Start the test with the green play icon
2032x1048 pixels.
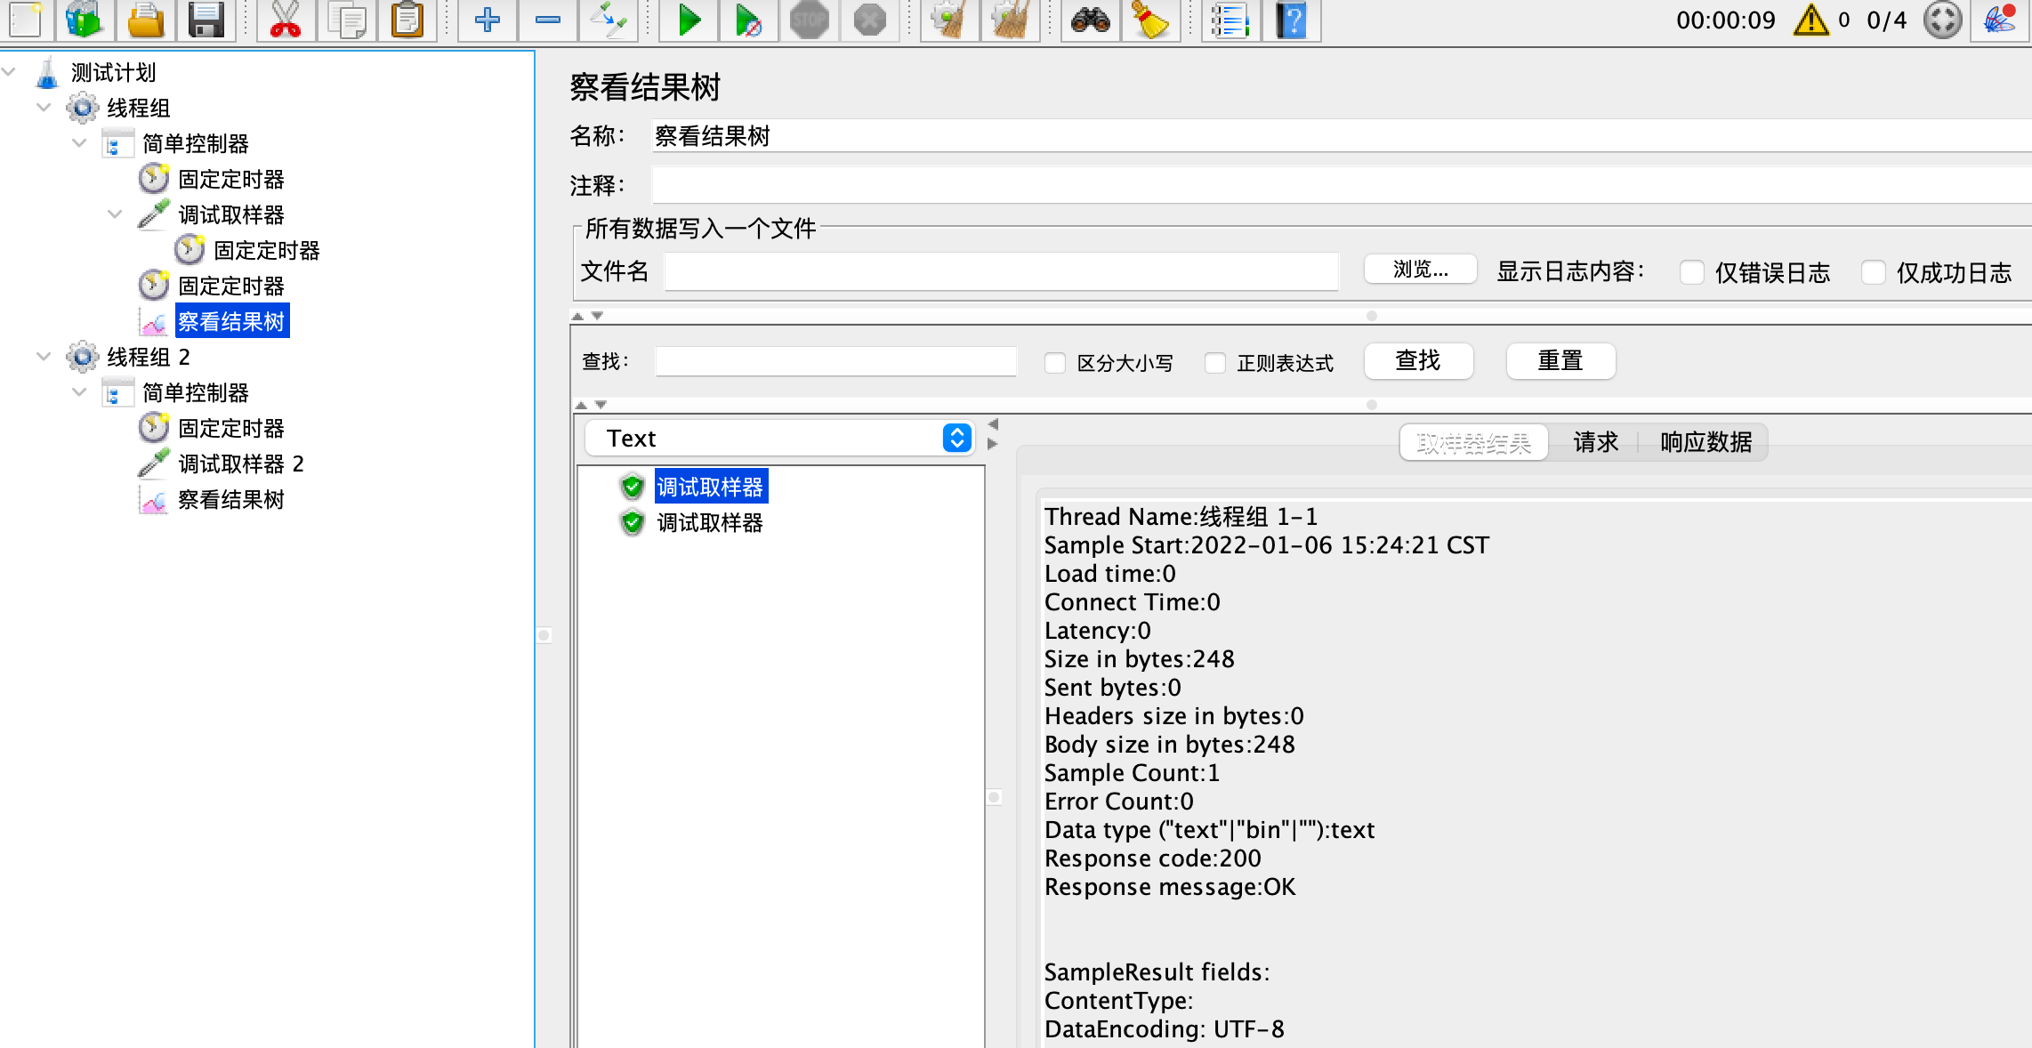[688, 20]
